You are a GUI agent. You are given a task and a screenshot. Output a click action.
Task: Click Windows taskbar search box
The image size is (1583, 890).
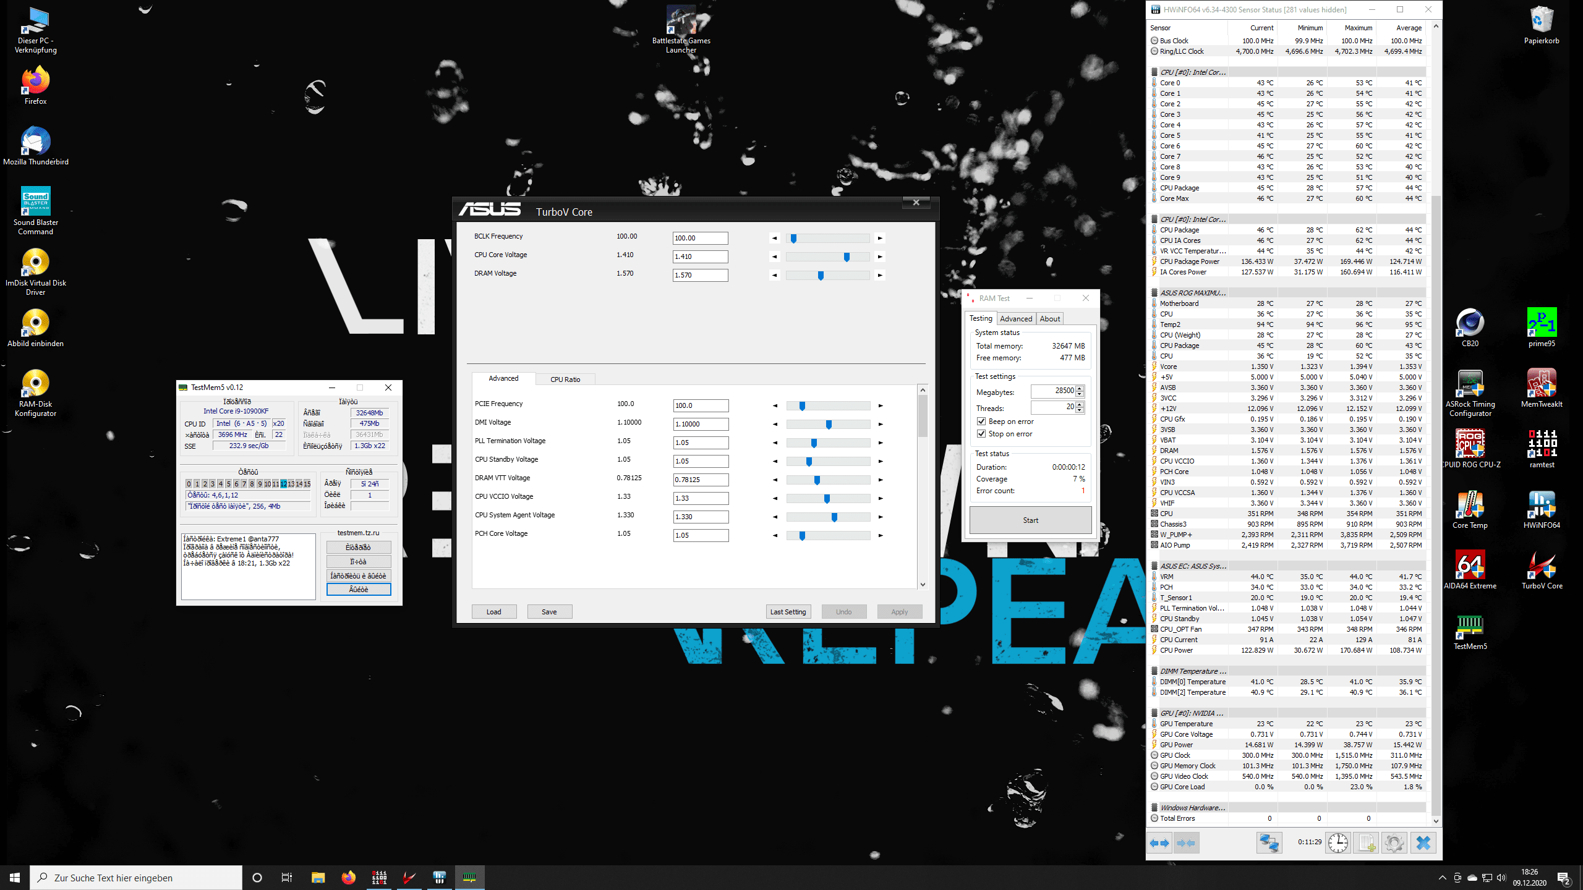pos(136,878)
